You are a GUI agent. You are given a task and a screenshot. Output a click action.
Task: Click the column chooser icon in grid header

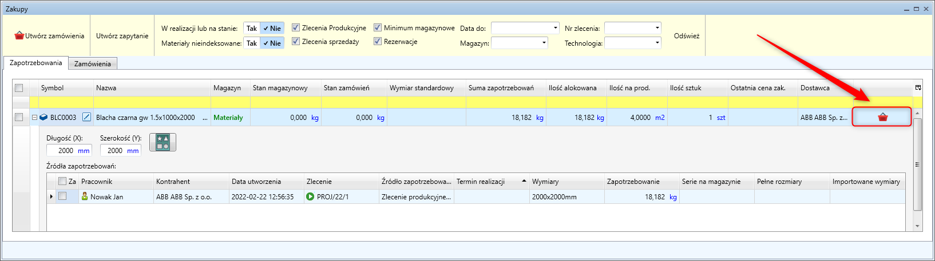pos(918,88)
